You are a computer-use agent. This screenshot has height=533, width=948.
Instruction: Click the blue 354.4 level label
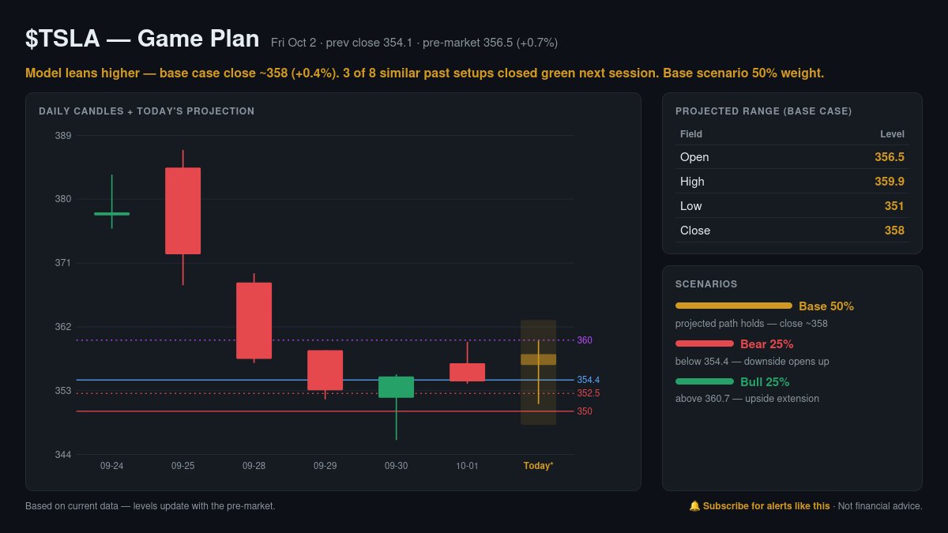click(588, 380)
